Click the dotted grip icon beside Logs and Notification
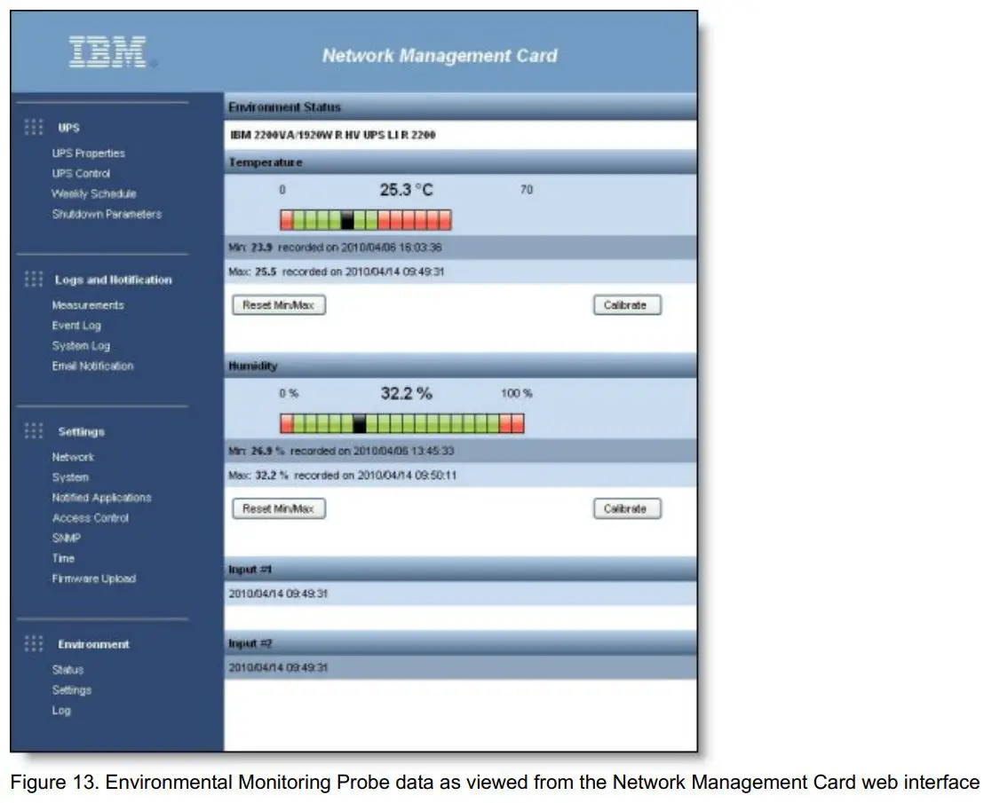Image resolution: width=992 pixels, height=803 pixels. (x=34, y=279)
